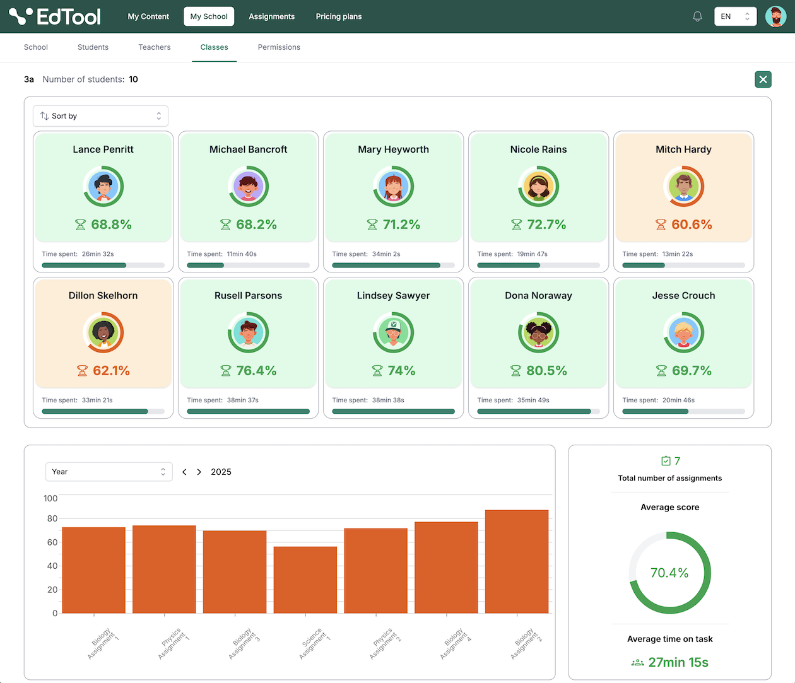Screen dimensions: 795x683
Task: Open the Year period dropdown
Action: (x=109, y=472)
